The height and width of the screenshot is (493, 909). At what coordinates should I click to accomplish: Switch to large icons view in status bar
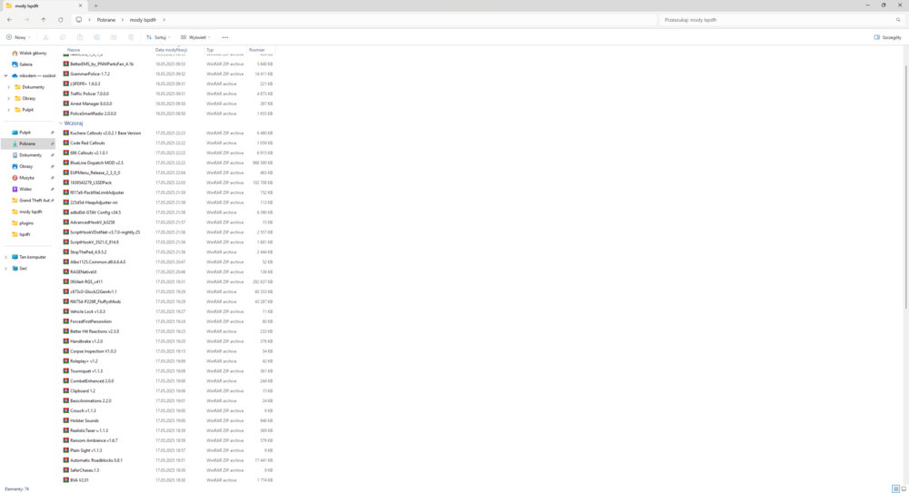904,489
